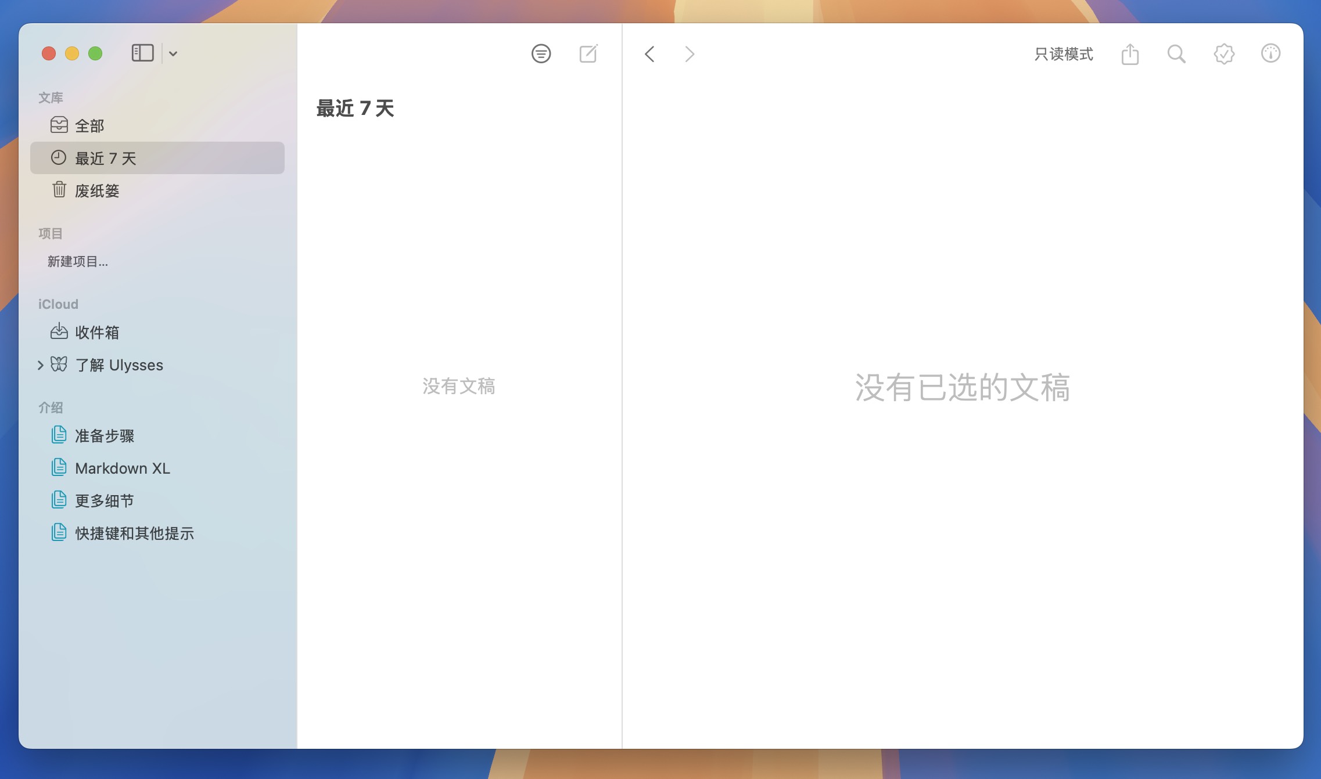Open the 废纸篓 trash group
The height and width of the screenshot is (779, 1321).
pyautogui.click(x=157, y=190)
